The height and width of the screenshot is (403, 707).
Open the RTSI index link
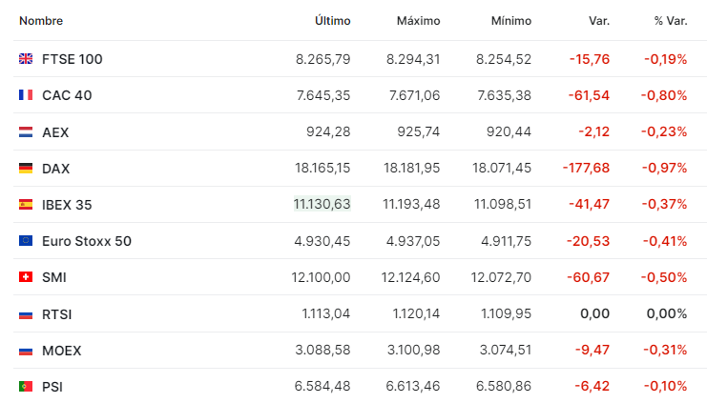coord(57,314)
